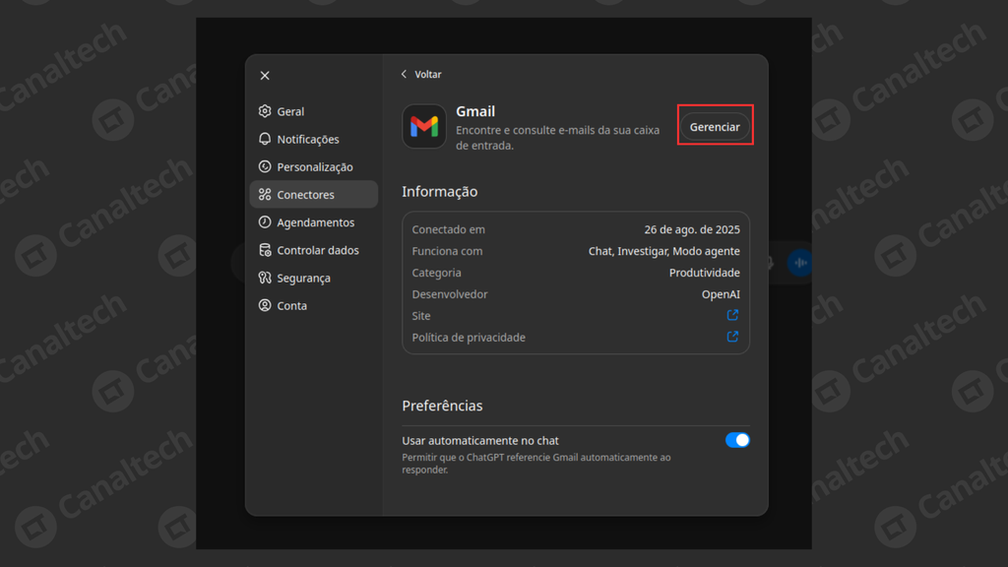1008x567 pixels.
Task: Click the 'Política de privacidade' label
Action: coord(469,338)
